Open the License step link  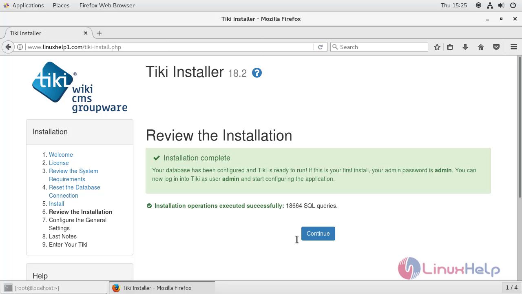59,163
